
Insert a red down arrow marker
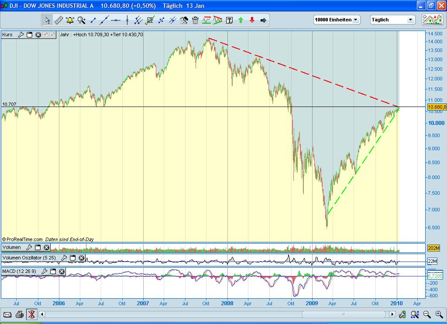pos(252,20)
